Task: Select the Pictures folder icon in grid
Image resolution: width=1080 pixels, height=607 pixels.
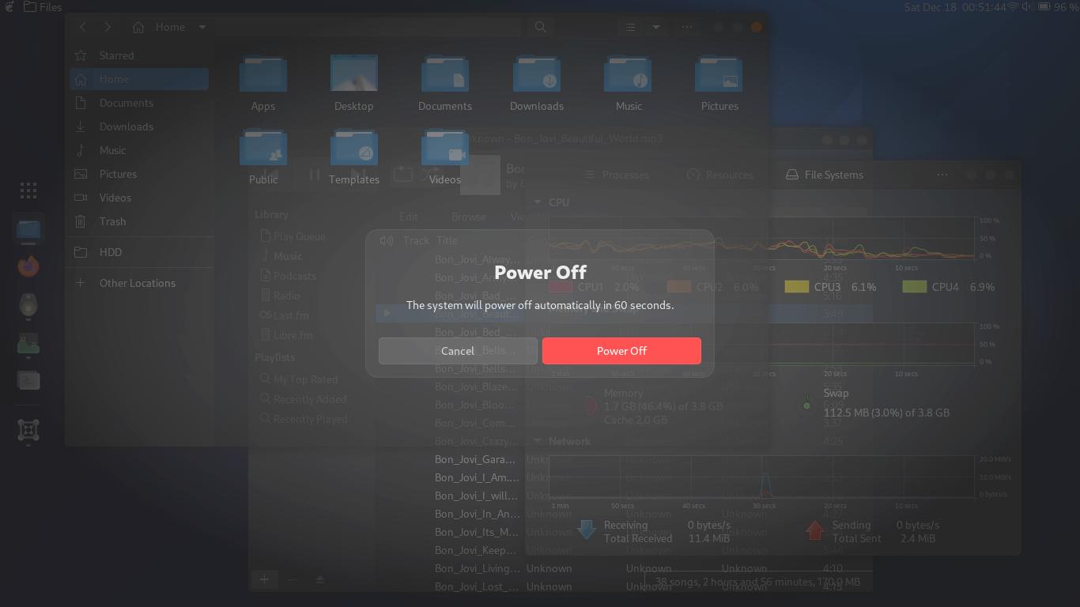Action: point(719,74)
